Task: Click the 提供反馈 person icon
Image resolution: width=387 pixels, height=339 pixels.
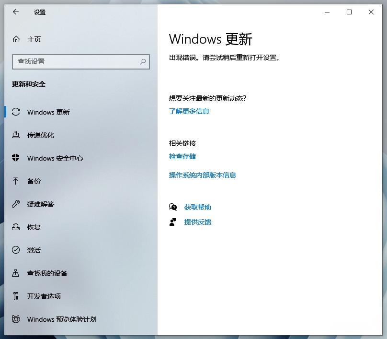Action: click(x=173, y=222)
